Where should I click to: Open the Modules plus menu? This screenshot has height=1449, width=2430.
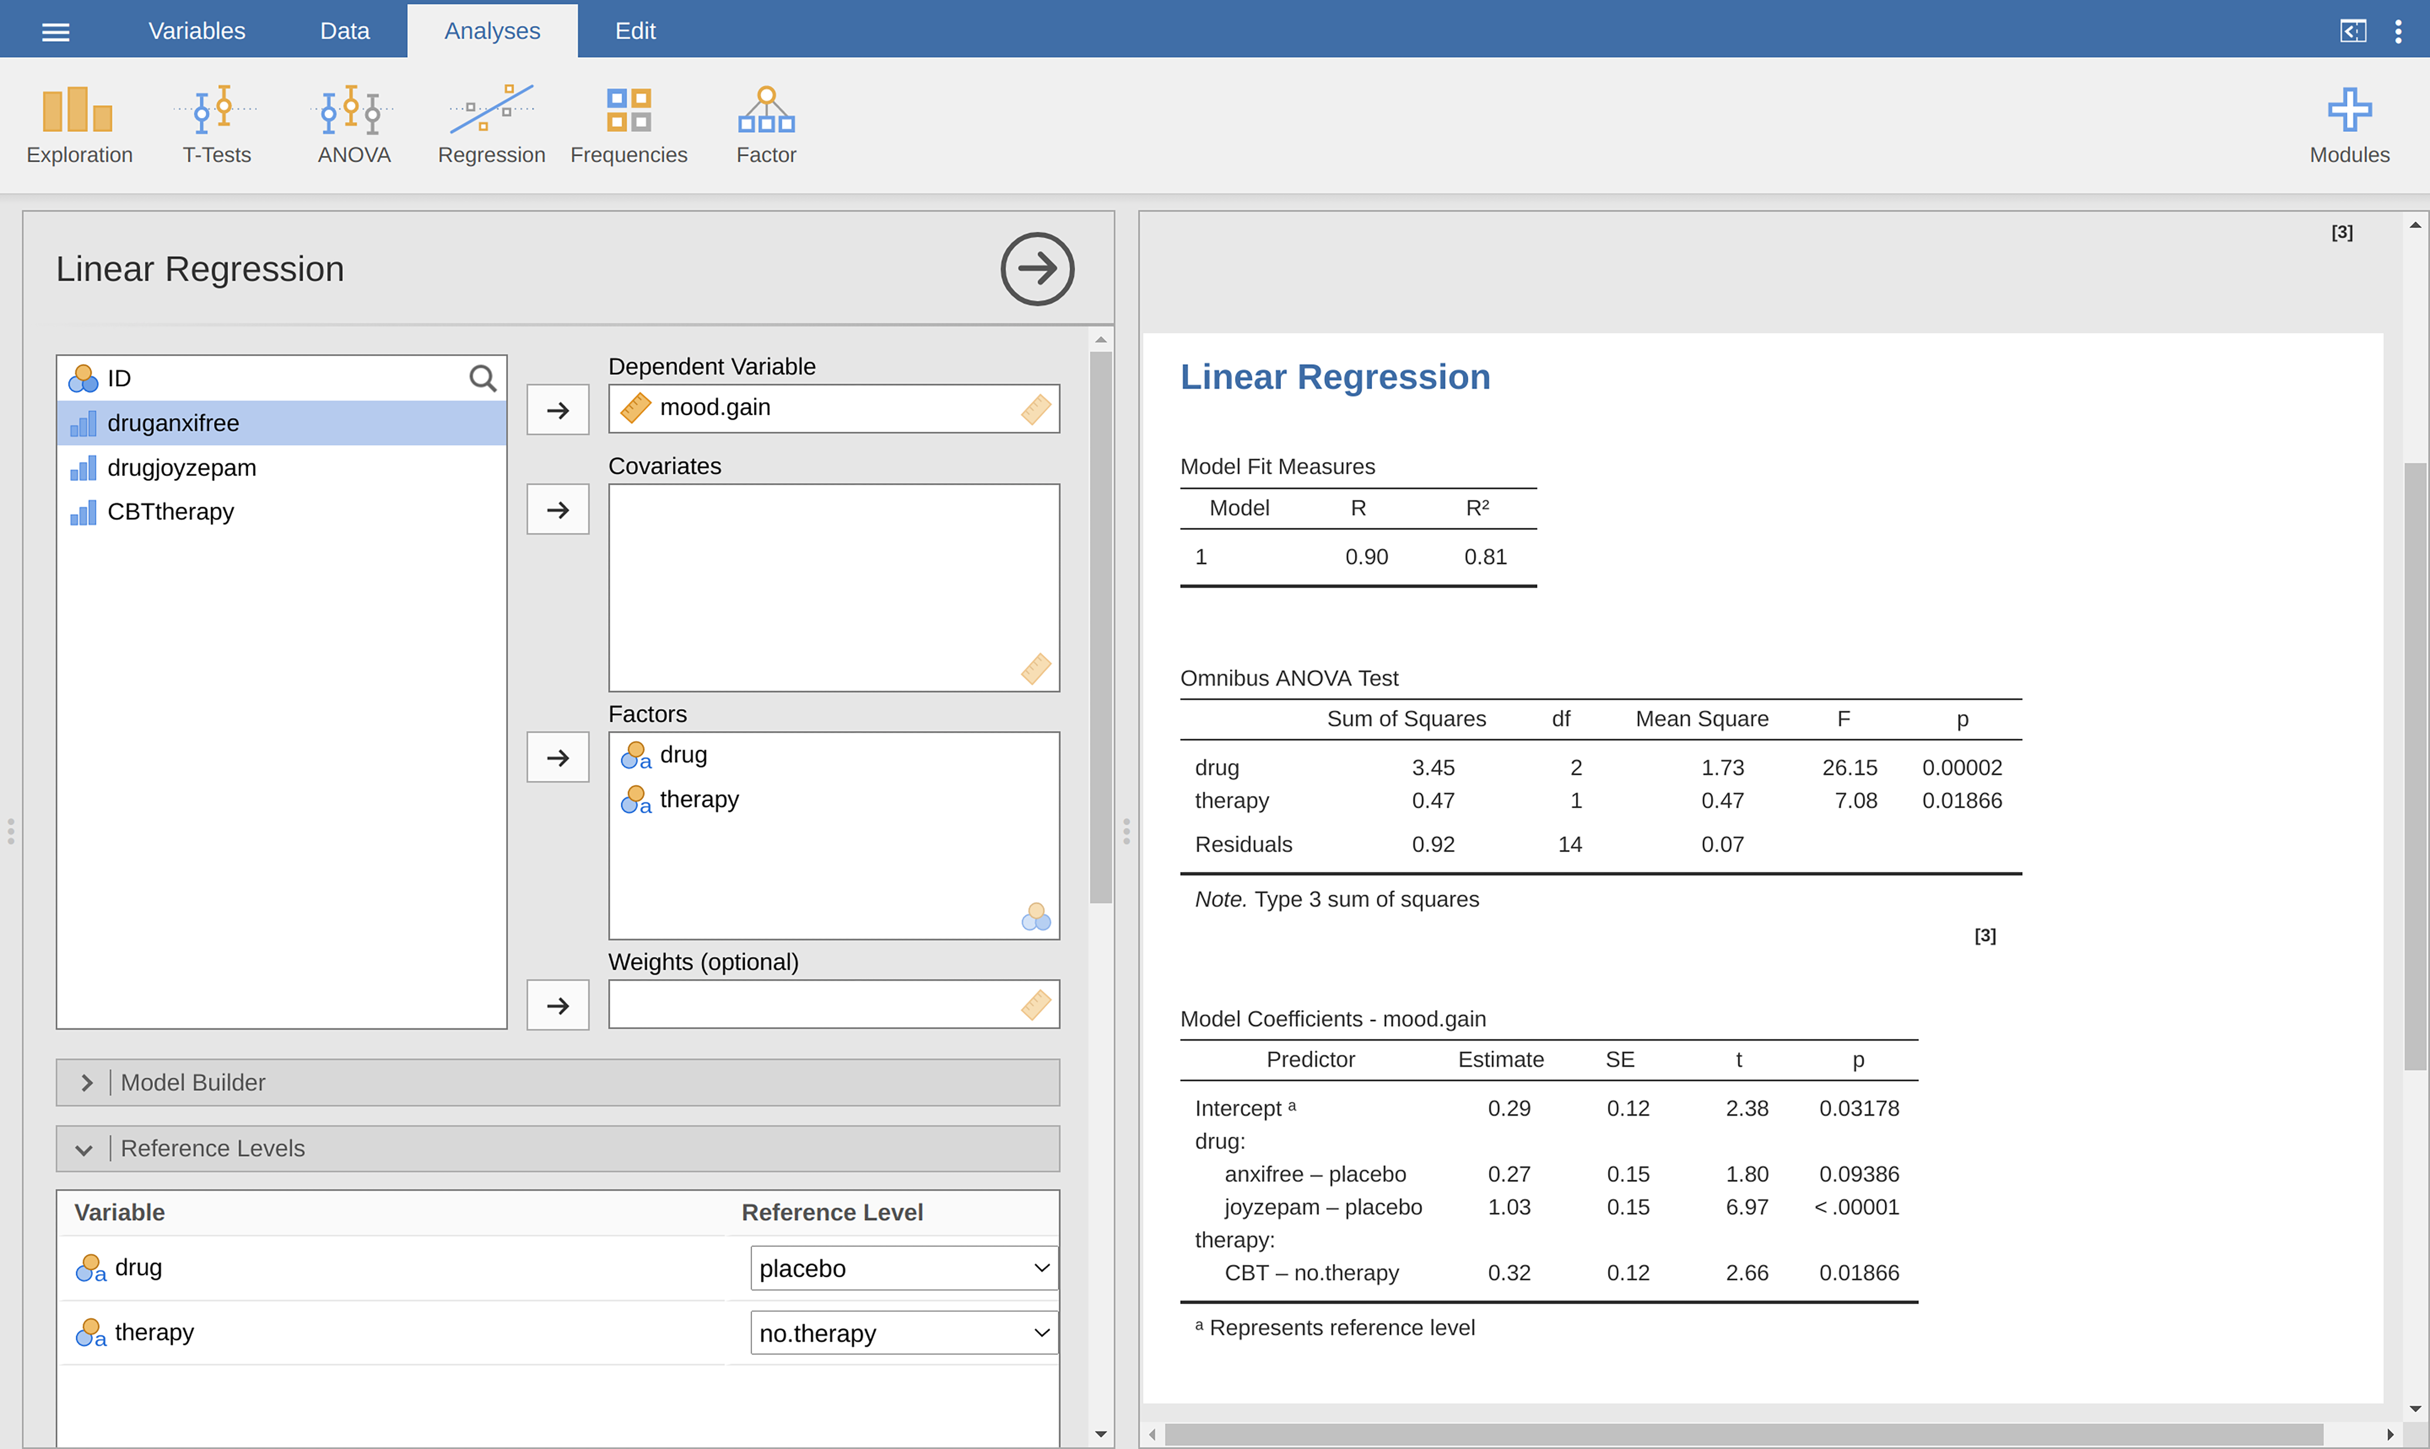pyautogui.click(x=2349, y=125)
